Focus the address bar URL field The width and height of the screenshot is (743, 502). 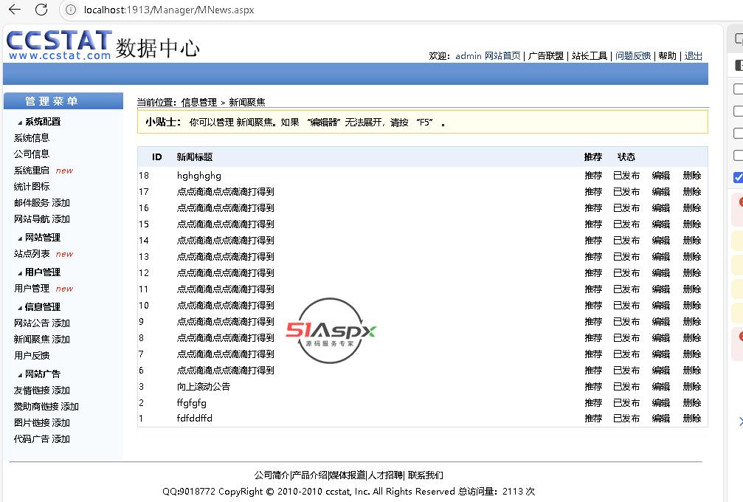(169, 10)
